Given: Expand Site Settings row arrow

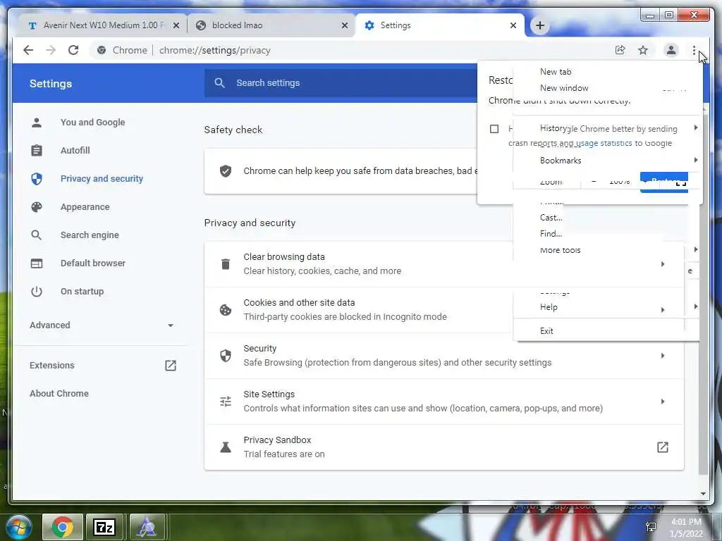Looking at the screenshot, I should click(x=663, y=401).
